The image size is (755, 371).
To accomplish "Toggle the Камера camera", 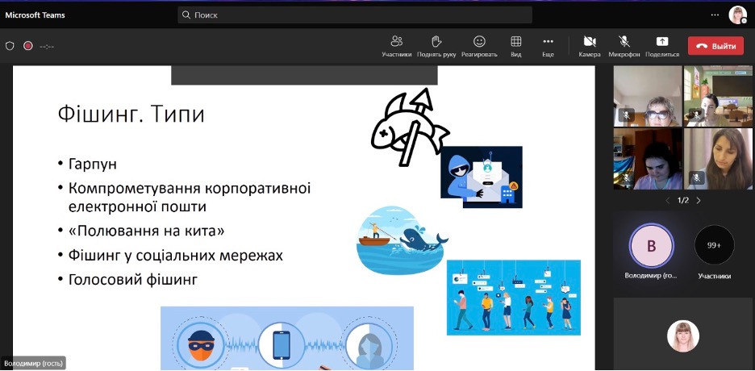I will (x=590, y=46).
